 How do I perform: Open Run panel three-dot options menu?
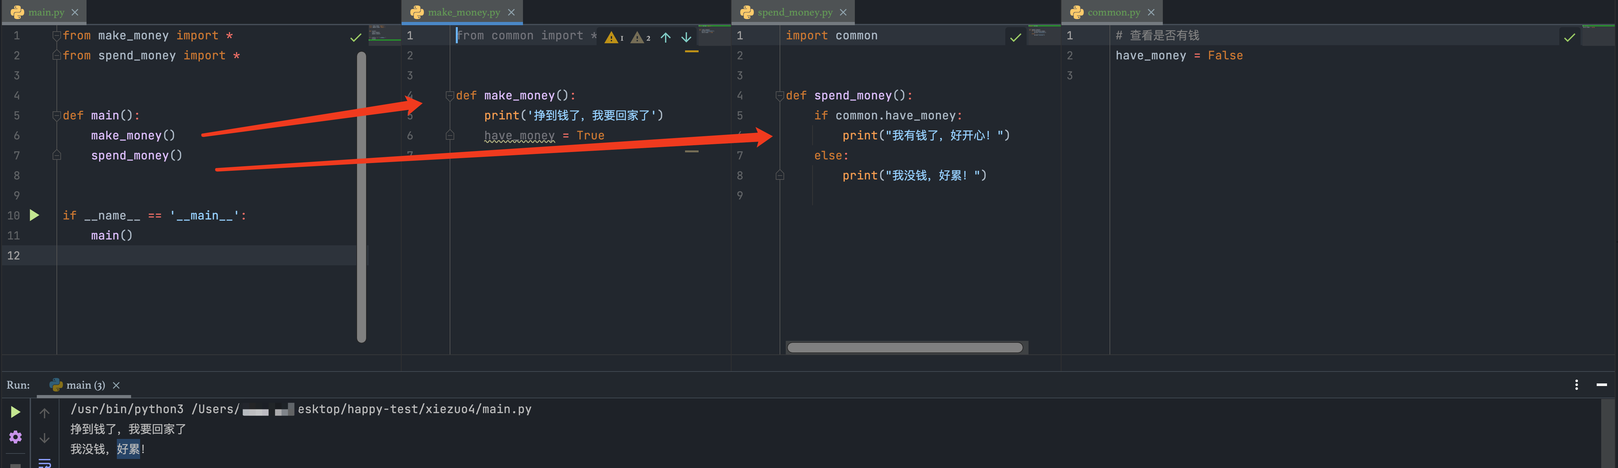[1577, 384]
